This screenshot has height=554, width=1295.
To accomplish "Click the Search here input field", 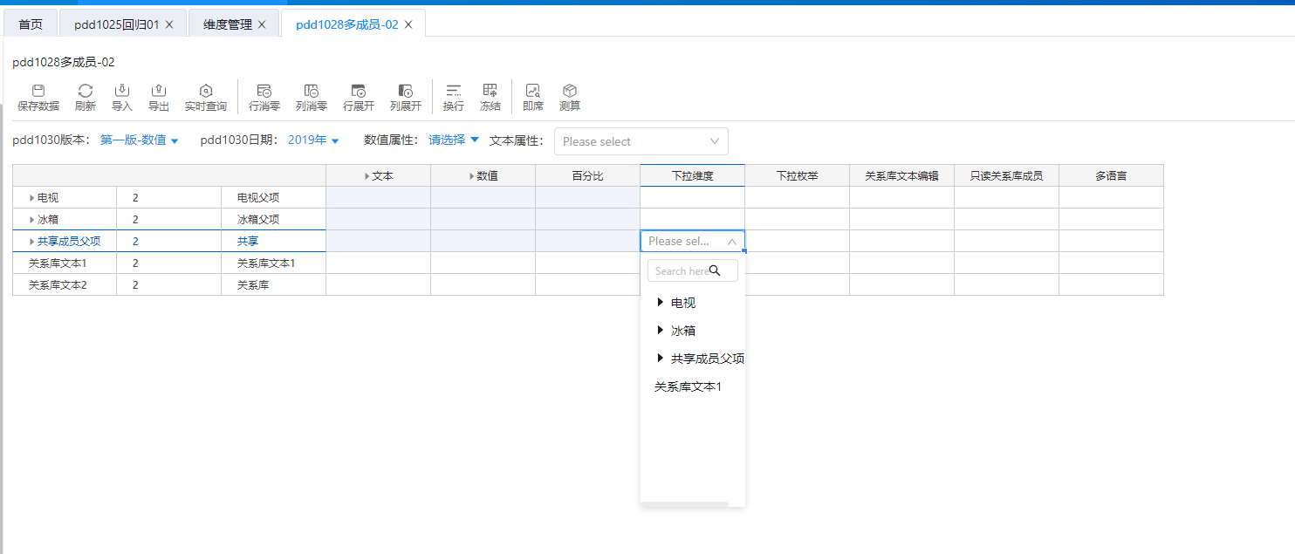I will click(682, 271).
